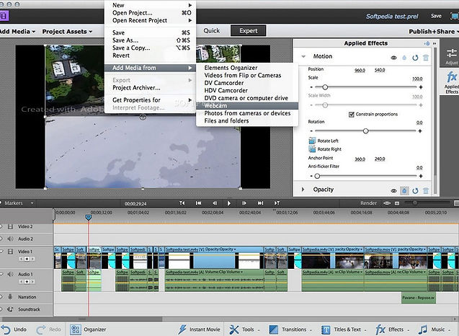Toggle Motion effect visibility eye
This screenshot has width=459, height=336.
point(393,56)
